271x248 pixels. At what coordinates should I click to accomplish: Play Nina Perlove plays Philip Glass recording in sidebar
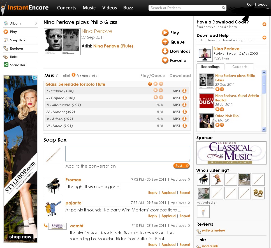pyautogui.click(x=217, y=89)
